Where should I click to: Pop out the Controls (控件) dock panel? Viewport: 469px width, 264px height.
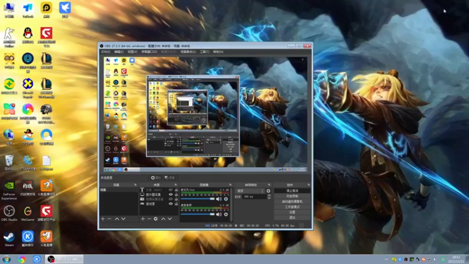pyautogui.click(x=309, y=185)
